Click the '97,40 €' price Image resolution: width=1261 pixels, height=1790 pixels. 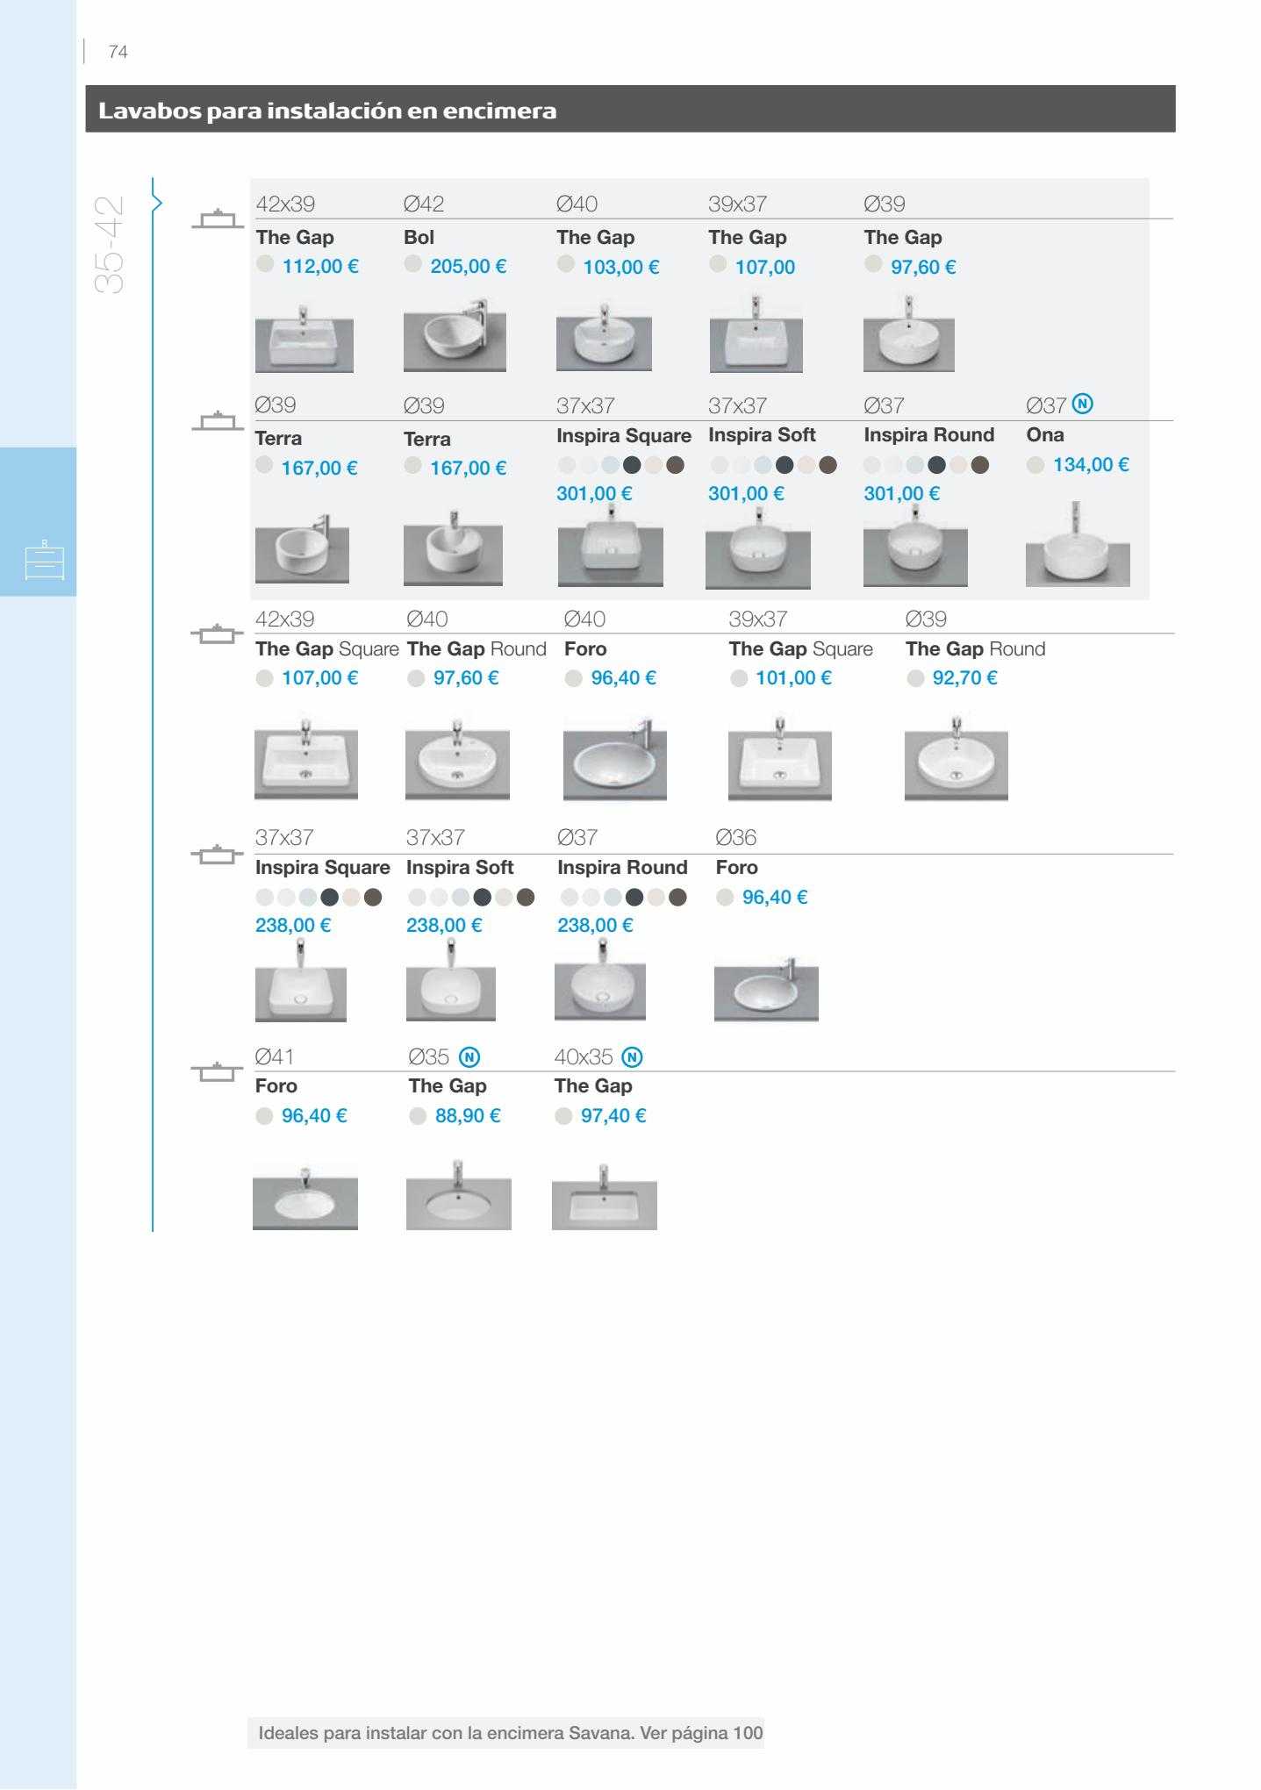point(613,1115)
